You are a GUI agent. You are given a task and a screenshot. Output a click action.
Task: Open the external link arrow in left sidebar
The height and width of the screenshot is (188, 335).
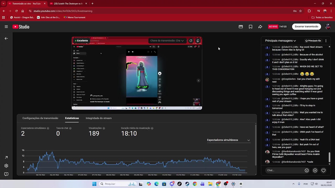pos(6,157)
